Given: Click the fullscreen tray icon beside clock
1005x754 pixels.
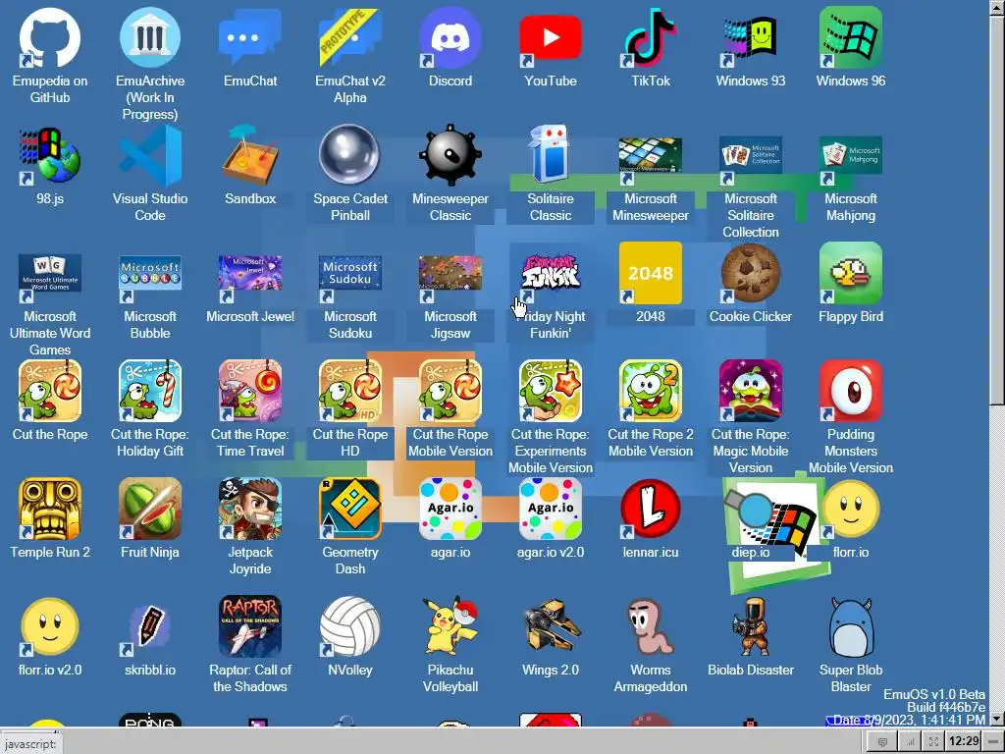Looking at the screenshot, I should click(934, 742).
